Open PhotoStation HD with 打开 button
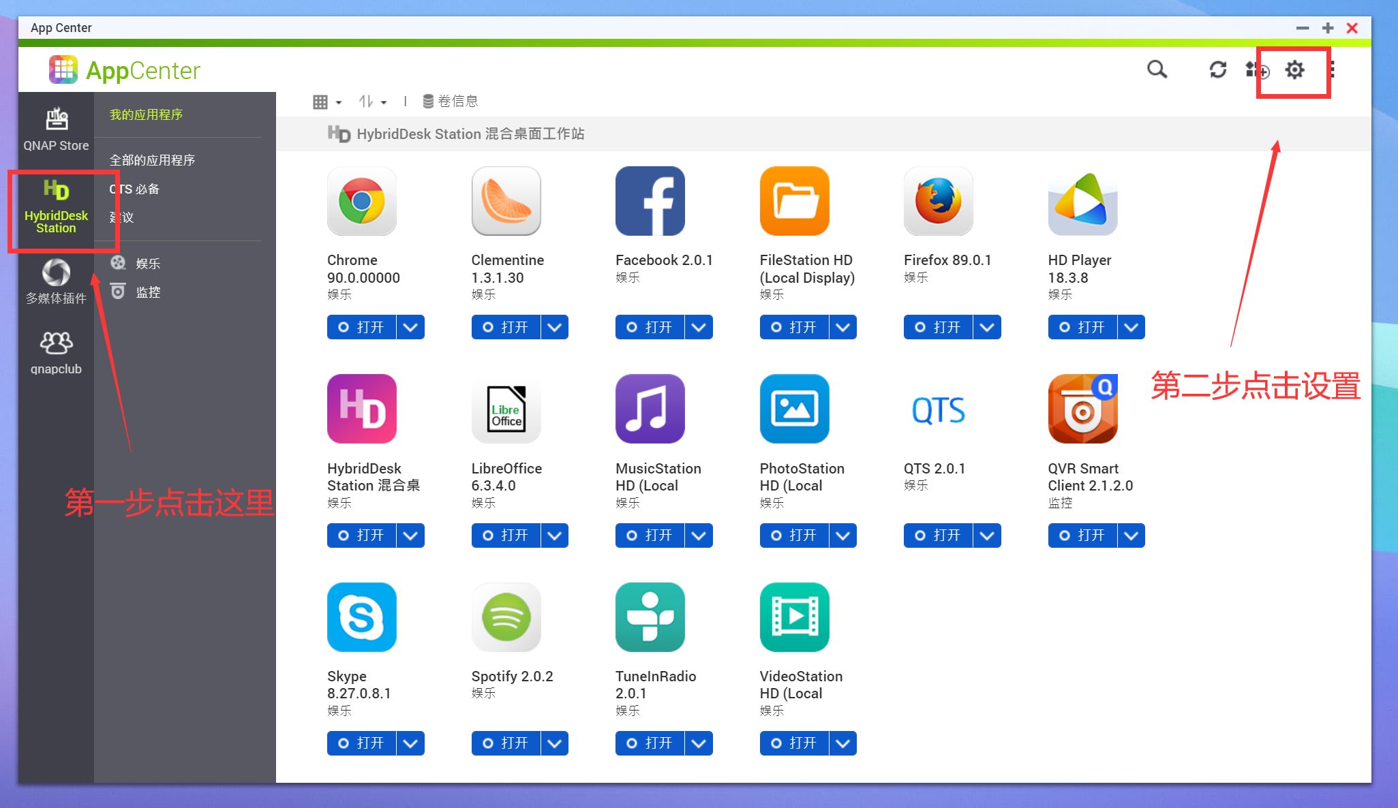This screenshot has height=808, width=1398. coord(795,535)
